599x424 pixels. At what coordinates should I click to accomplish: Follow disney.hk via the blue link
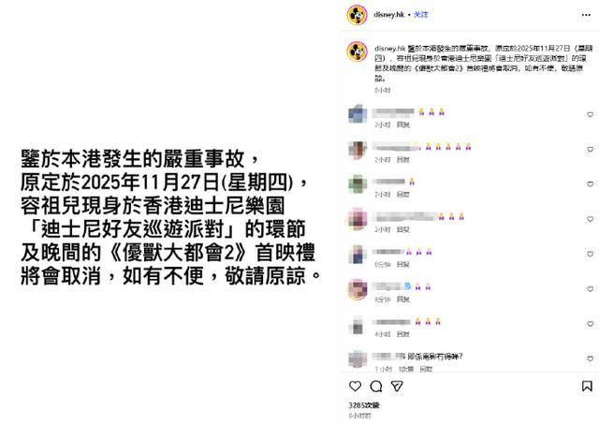[421, 15]
